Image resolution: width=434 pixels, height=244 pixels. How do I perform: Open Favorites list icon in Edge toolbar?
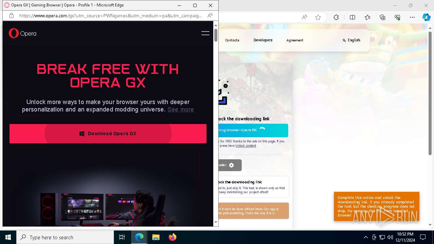click(x=368, y=17)
